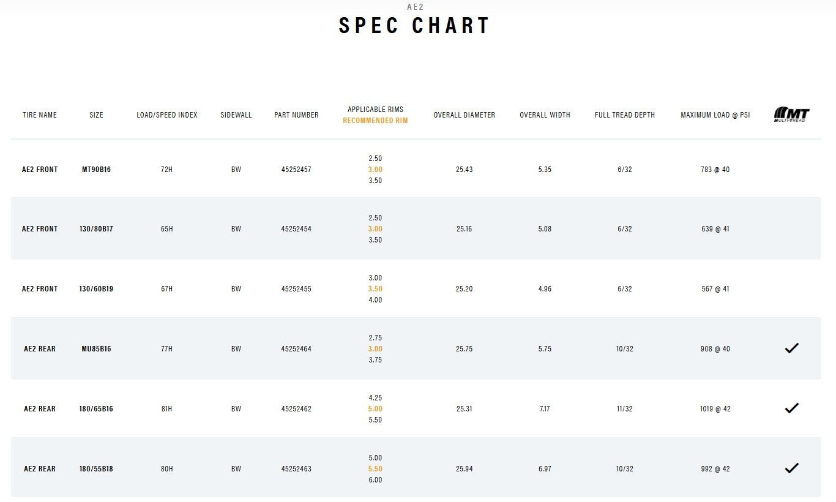Click the 25.94 overall diameter value

tap(465, 469)
